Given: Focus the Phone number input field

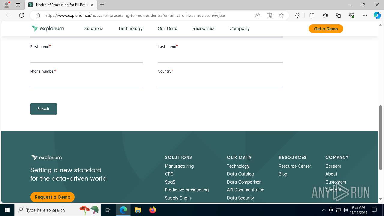Looking at the screenshot, I should point(86,82).
